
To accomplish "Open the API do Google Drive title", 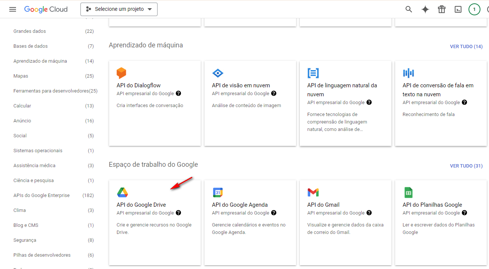I will coord(141,205).
